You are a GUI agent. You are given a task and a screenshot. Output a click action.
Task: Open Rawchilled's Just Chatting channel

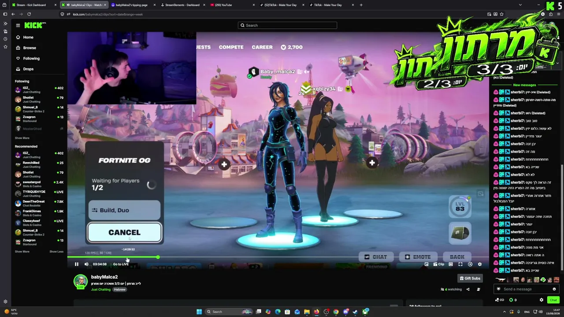40,165
